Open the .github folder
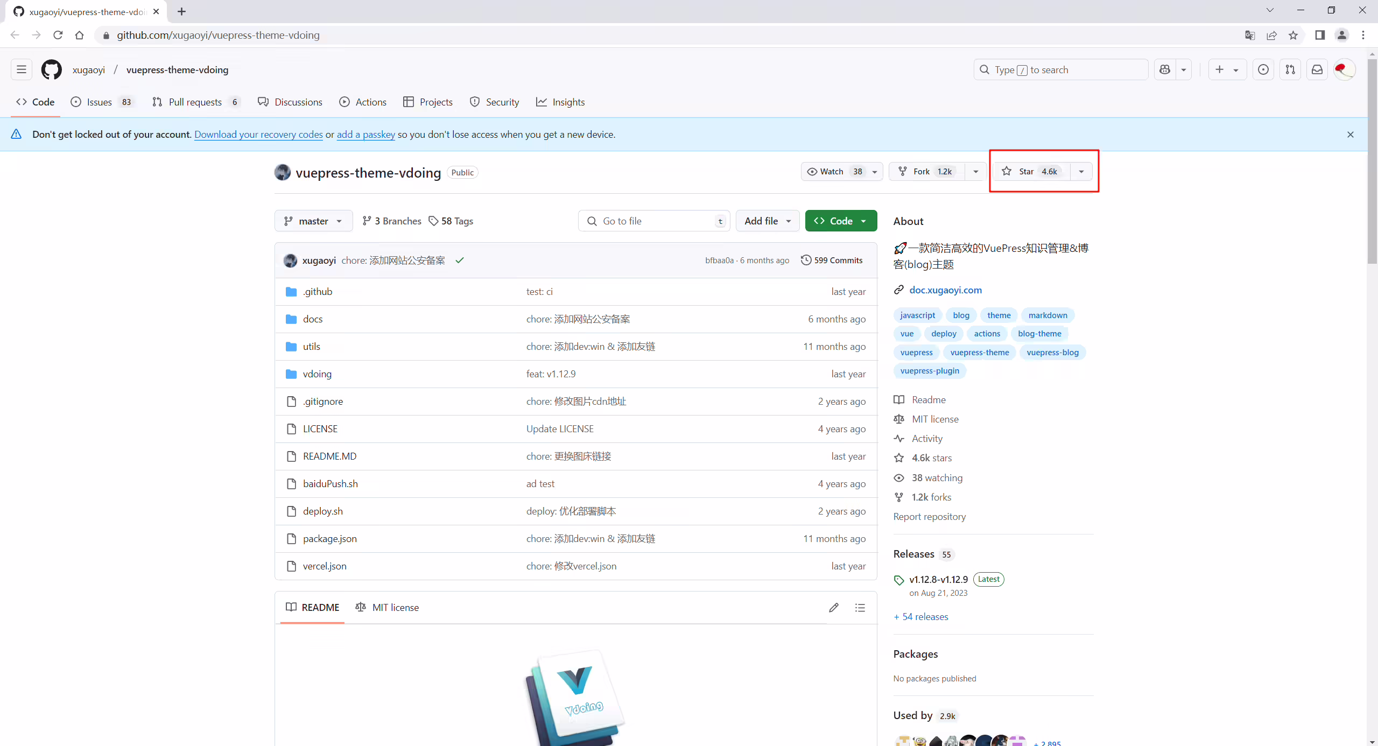Screen dimensions: 1378x746 [x=318, y=291]
